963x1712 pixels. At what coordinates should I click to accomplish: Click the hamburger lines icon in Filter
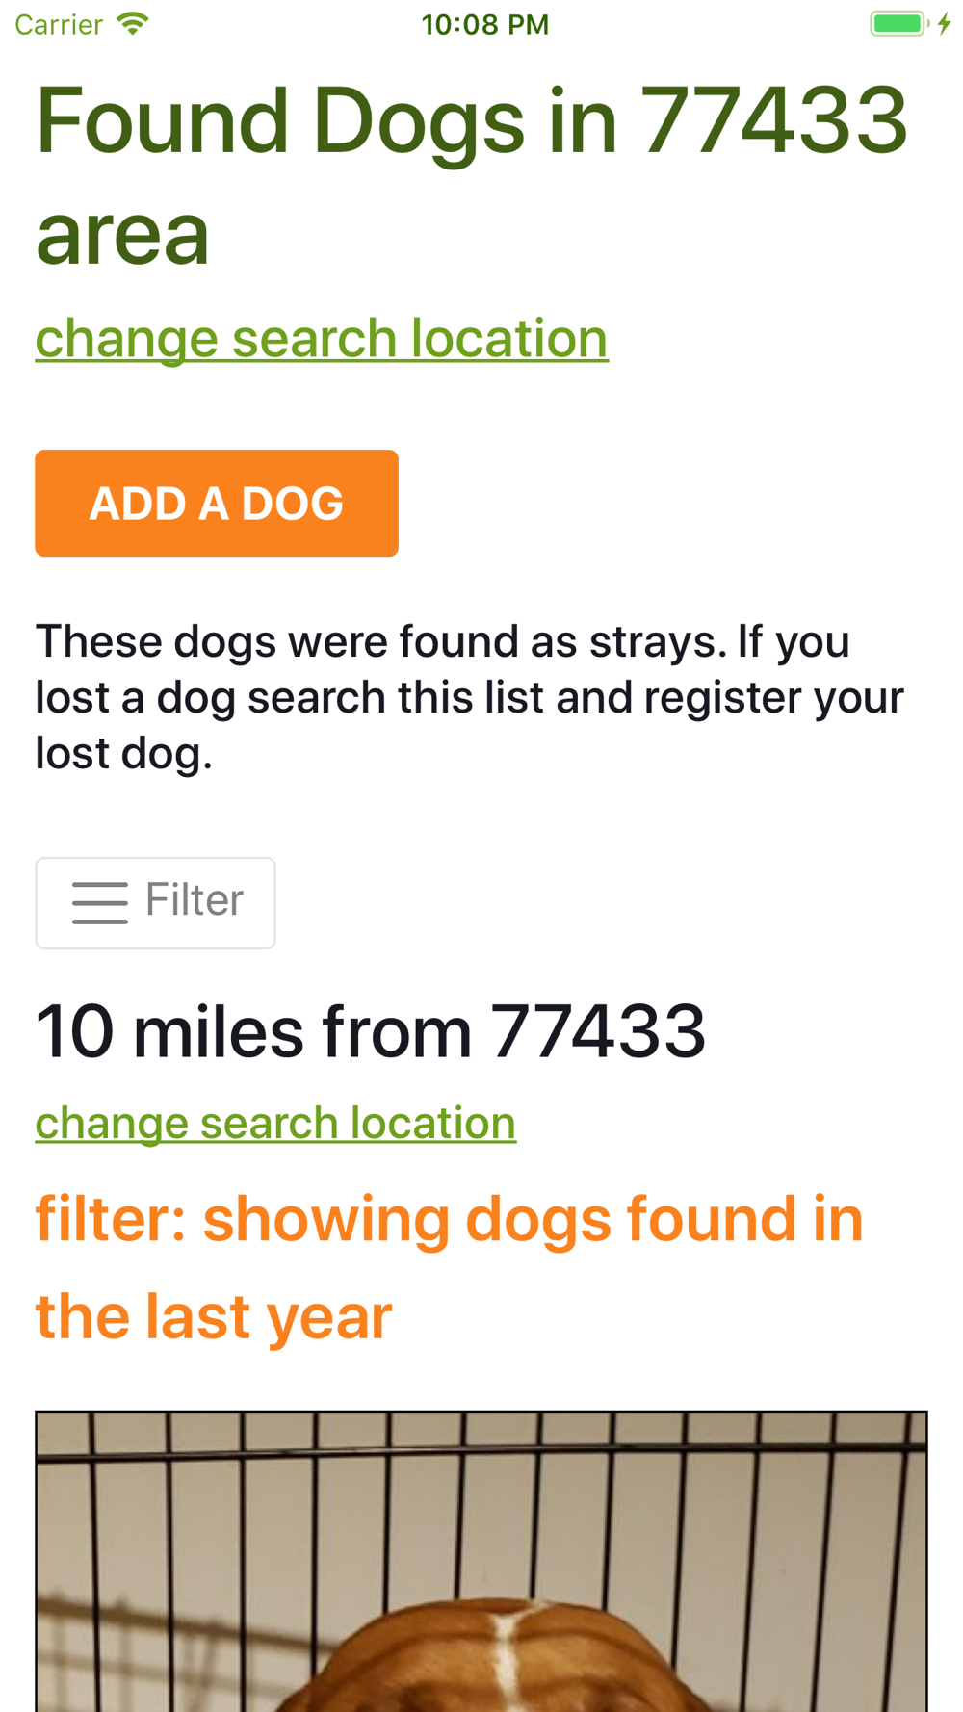tap(100, 902)
